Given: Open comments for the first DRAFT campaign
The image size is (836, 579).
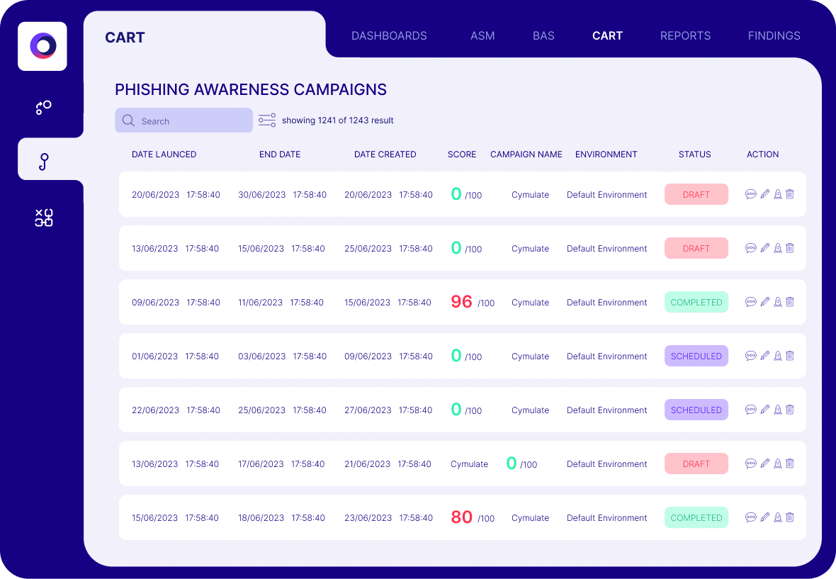Looking at the screenshot, I should pyautogui.click(x=751, y=194).
